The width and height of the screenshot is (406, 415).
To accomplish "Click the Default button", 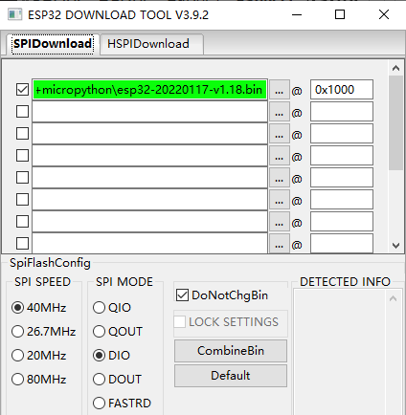I will 231,376.
